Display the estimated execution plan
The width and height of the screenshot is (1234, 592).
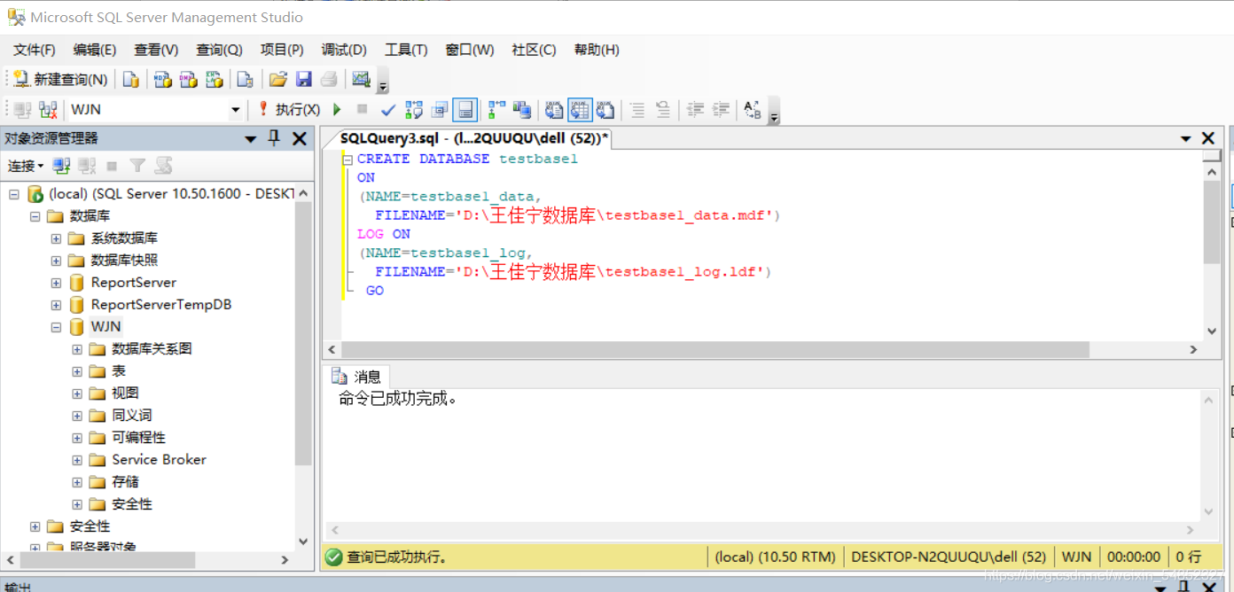(414, 110)
